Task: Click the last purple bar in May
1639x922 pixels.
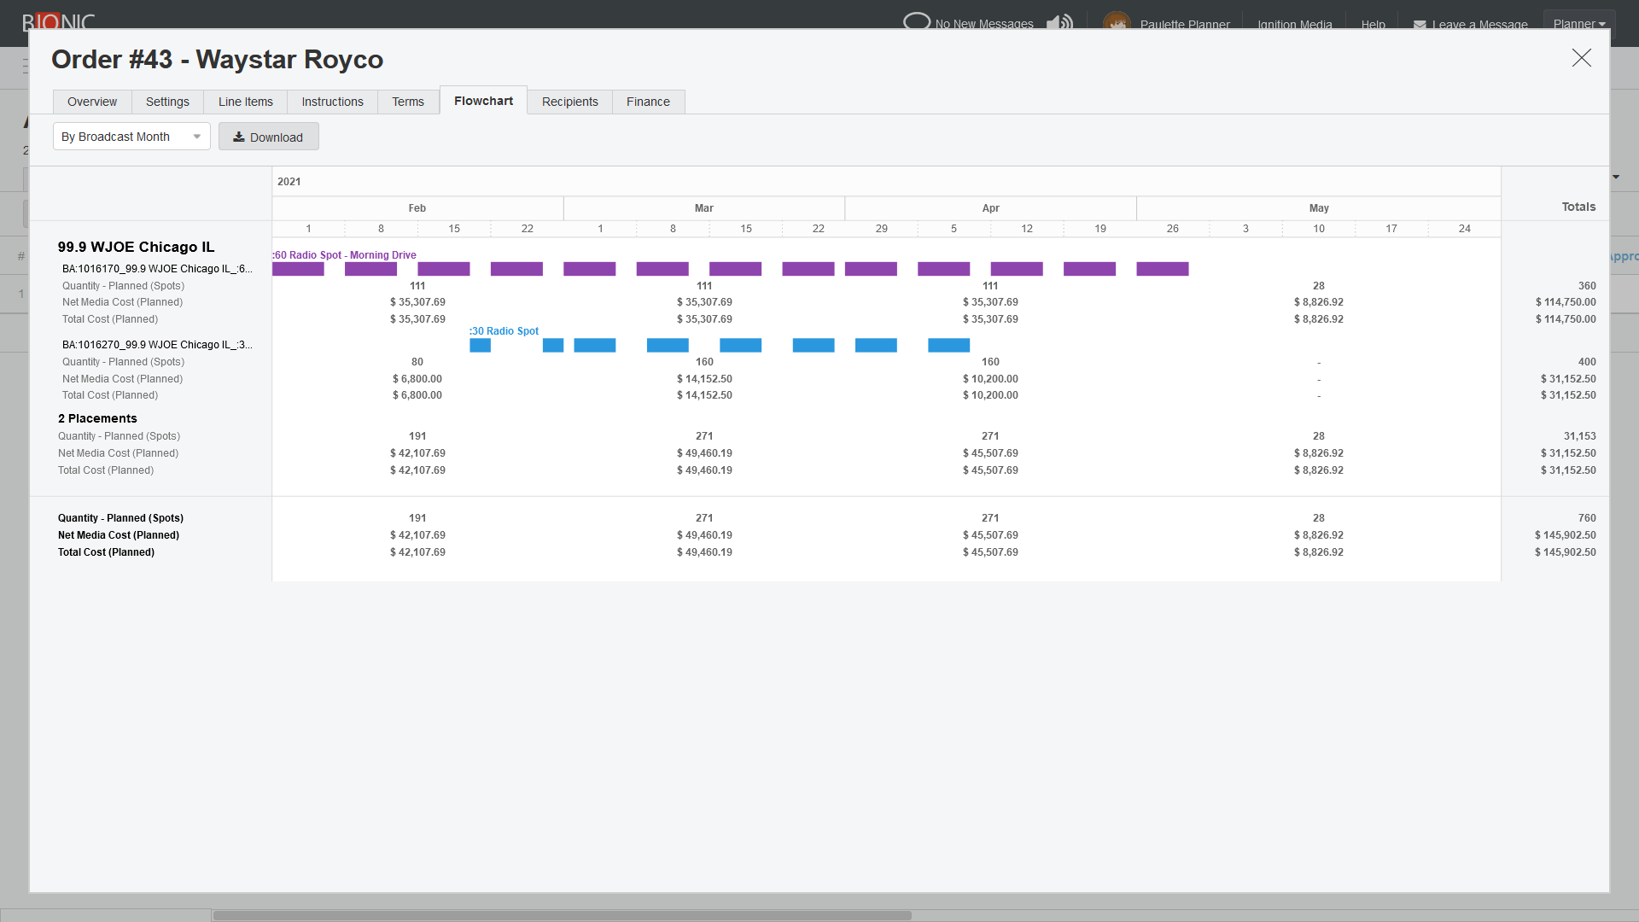Action: [x=1162, y=269]
